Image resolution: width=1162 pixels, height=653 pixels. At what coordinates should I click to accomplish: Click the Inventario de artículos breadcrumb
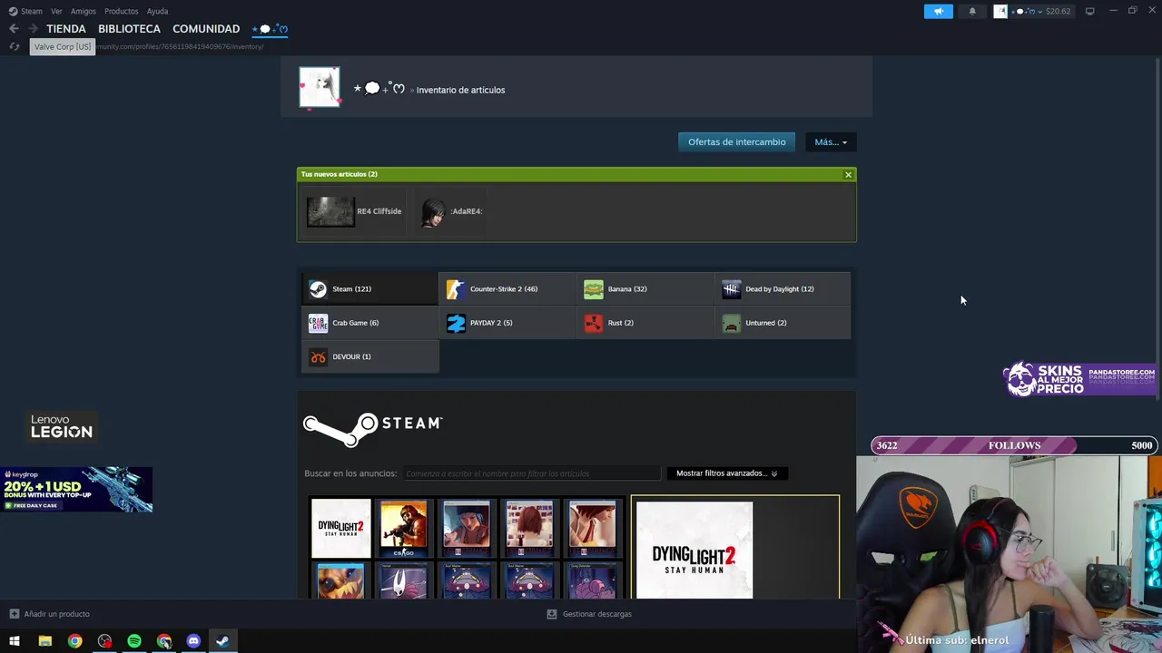(460, 90)
